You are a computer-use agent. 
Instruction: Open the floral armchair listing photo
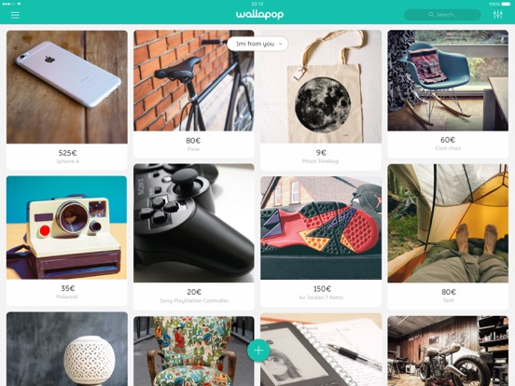(194, 351)
